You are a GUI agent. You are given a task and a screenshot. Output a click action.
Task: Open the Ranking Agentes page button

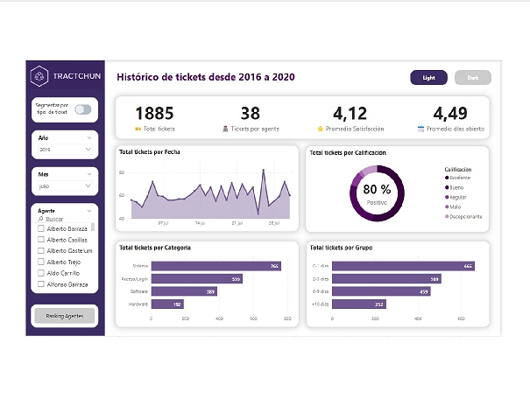click(x=64, y=316)
